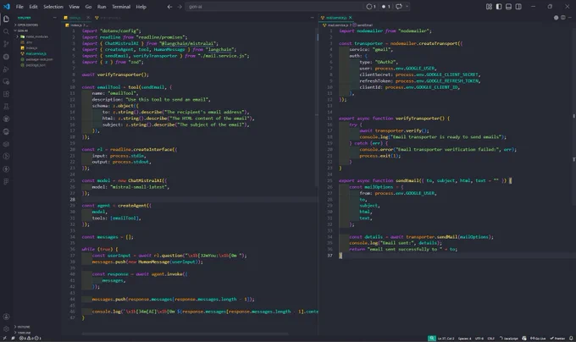Open index.js in Explorer tree
The image size is (576, 342).
tap(31, 48)
